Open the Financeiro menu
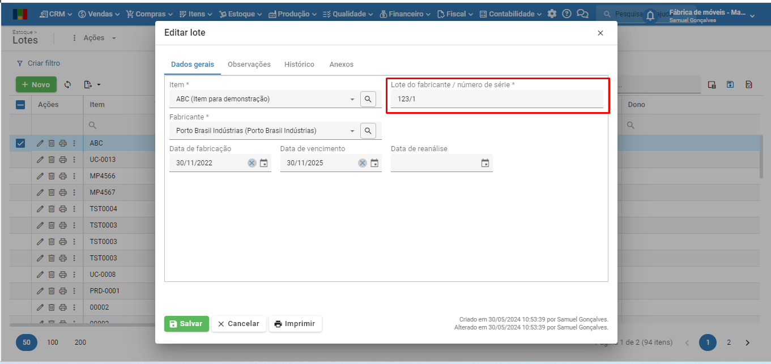 [404, 14]
